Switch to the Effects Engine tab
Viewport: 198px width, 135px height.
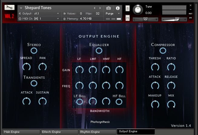tap(60, 132)
